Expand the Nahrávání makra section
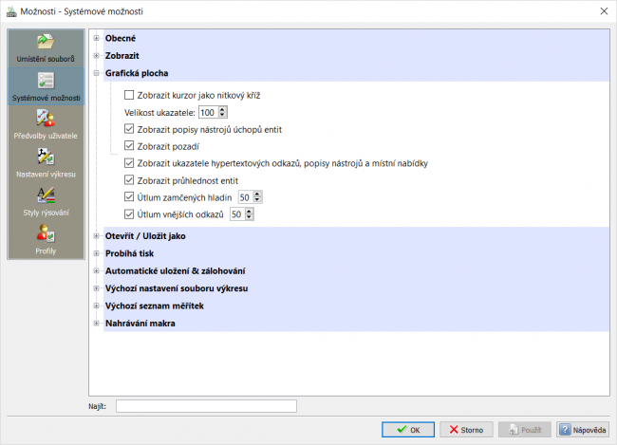This screenshot has width=617, height=445. 97,324
